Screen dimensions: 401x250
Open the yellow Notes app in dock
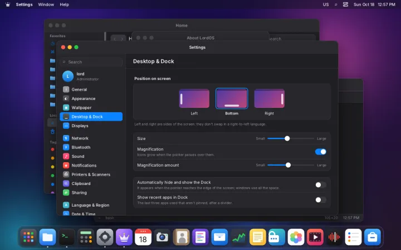[x=258, y=237]
